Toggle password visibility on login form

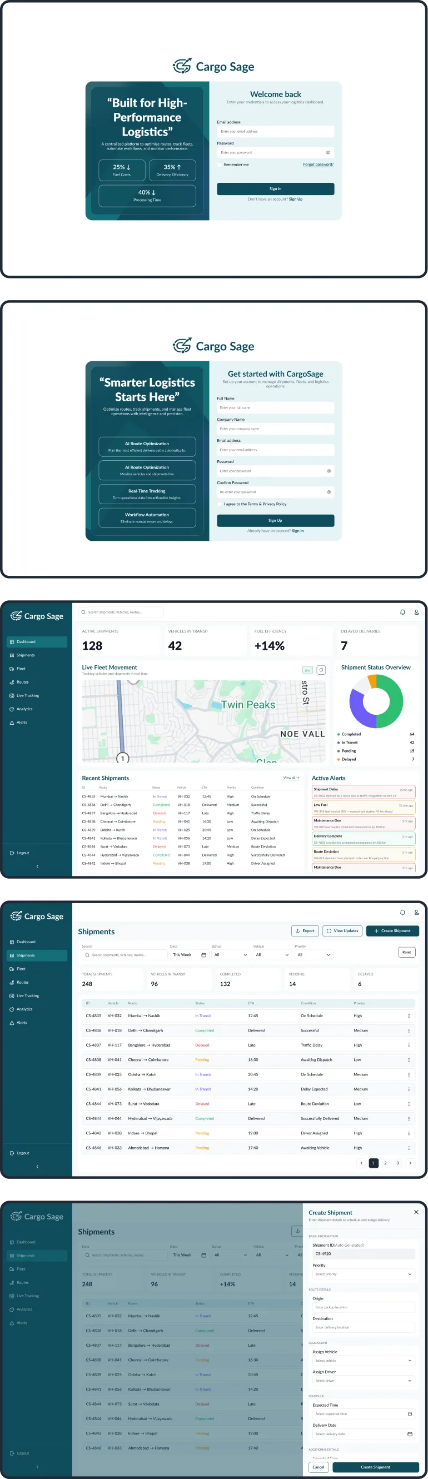pyautogui.click(x=327, y=153)
